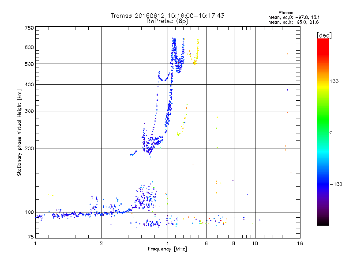The image size is (353, 265).
Task: Pick the red region of the phase colorbar
Action: (x=323, y=46)
